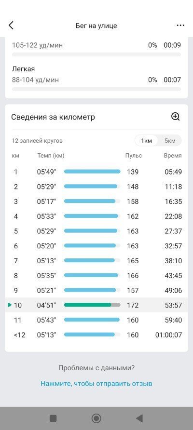The width and height of the screenshot is (193, 430).
Task: Tap 'Нажмите, чтобы отправить отзыв' link
Action: [x=96, y=383]
